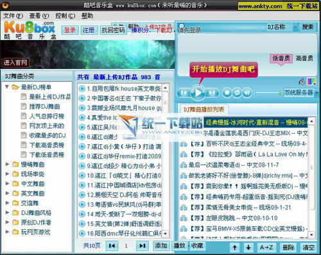The height and width of the screenshot is (255, 321).
Task: Select 网友顶上来的 in tree
Action: tap(47, 126)
